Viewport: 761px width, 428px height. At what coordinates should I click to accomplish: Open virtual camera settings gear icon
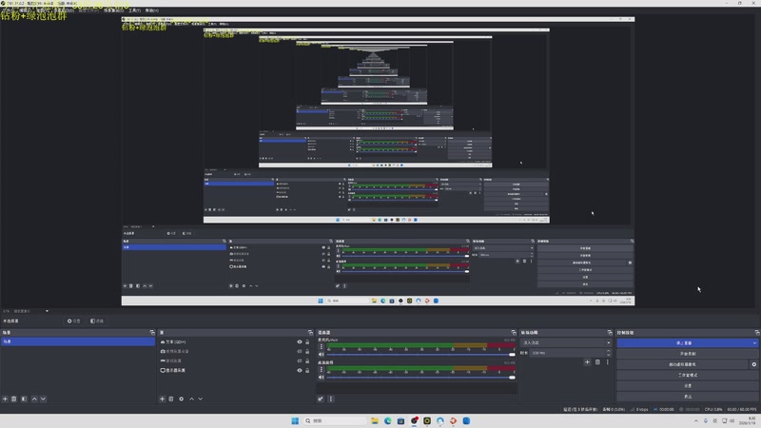click(x=753, y=364)
